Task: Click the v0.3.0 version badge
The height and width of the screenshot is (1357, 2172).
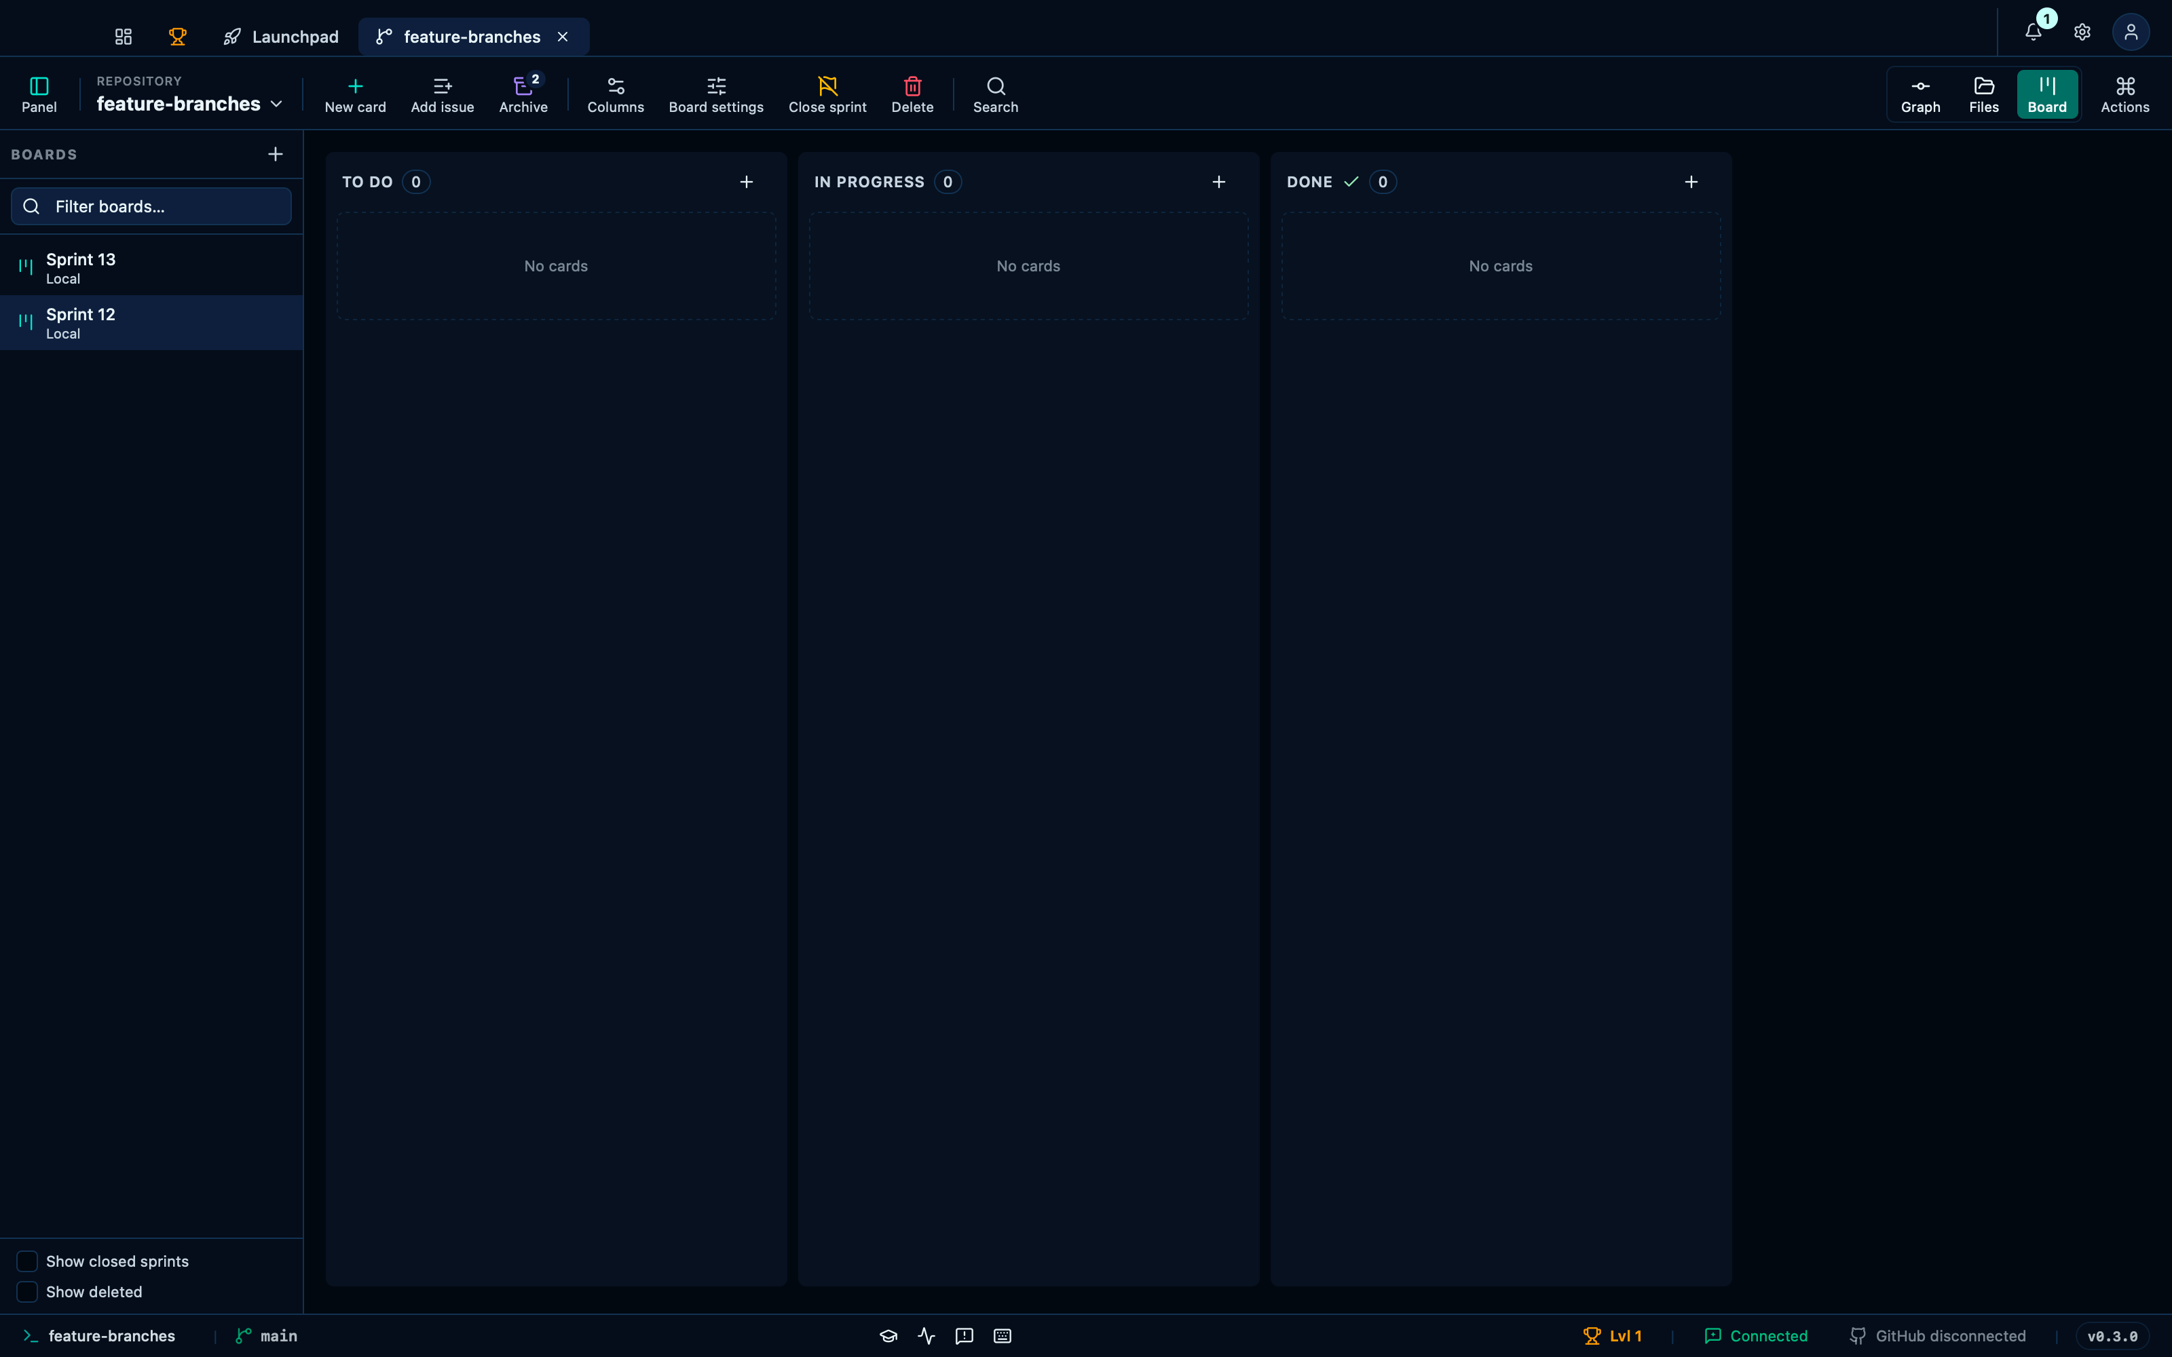Action: (2112, 1337)
